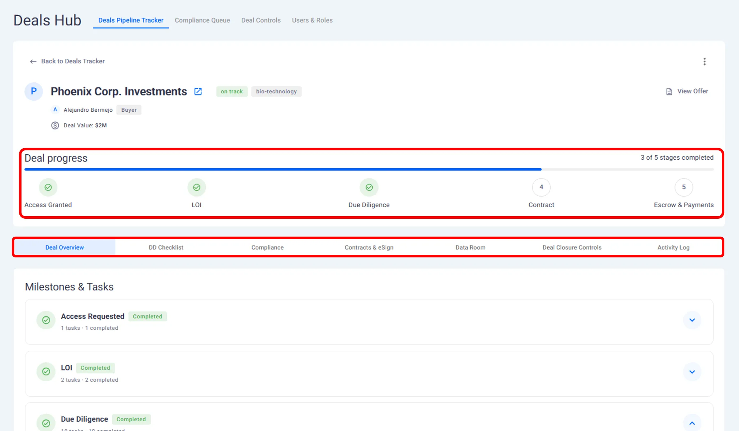This screenshot has height=431, width=739.
Task: Click the blue P company avatar
Action: 34,91
